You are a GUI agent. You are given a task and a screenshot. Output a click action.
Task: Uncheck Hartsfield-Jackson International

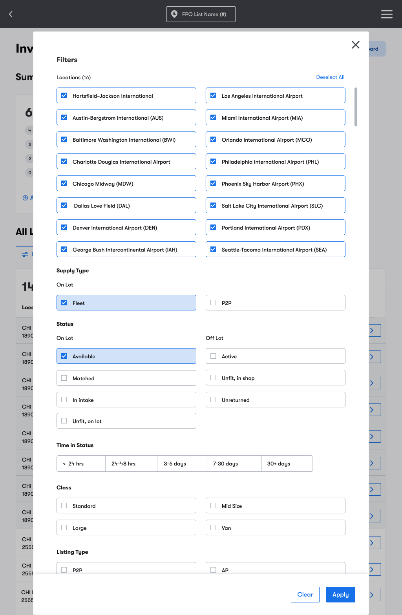[126, 95]
